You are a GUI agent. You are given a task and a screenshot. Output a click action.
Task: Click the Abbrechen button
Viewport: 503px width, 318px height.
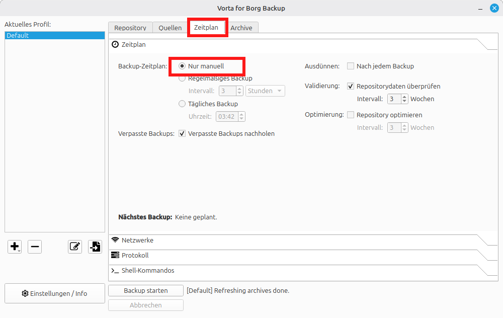pyautogui.click(x=146, y=305)
